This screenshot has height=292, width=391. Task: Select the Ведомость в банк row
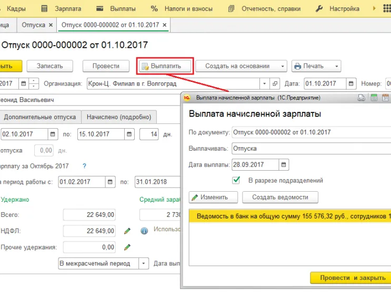click(290, 216)
